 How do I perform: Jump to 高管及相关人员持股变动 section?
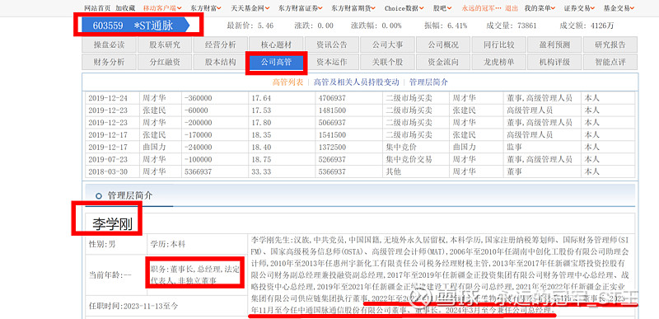coord(356,82)
